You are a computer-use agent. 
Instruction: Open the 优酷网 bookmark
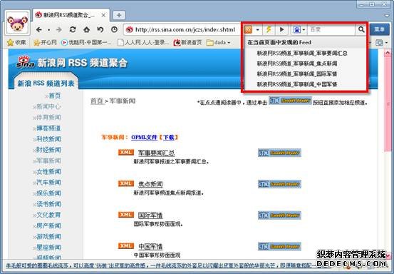(x=86, y=43)
